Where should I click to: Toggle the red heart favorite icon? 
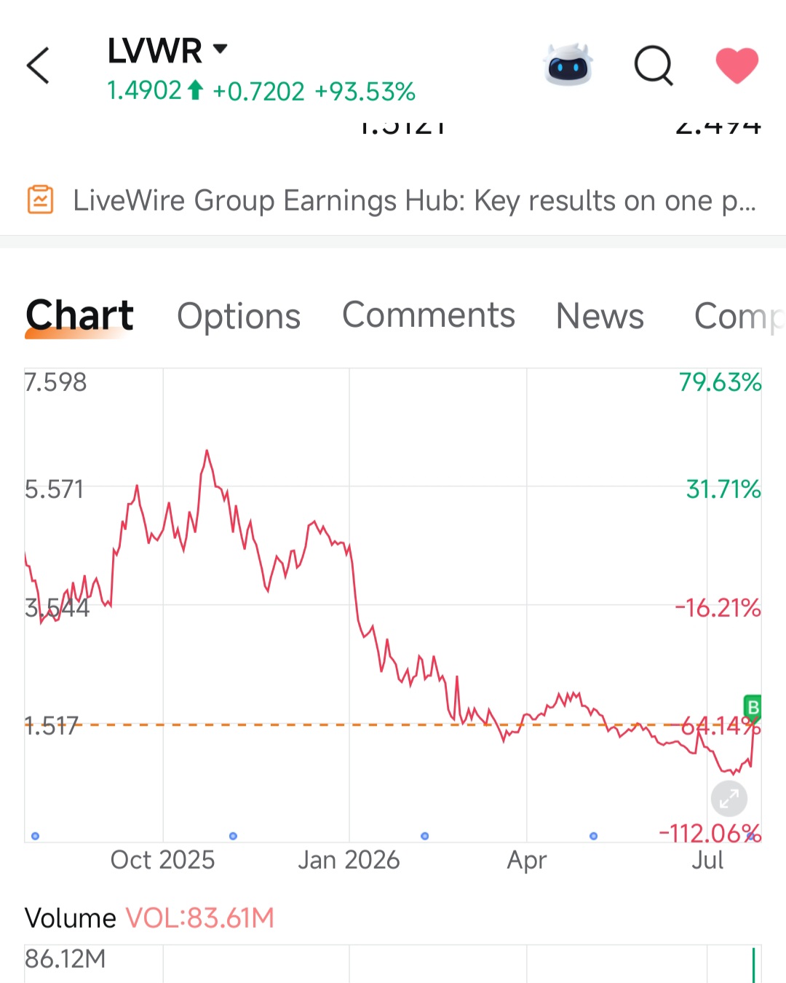[x=737, y=65]
